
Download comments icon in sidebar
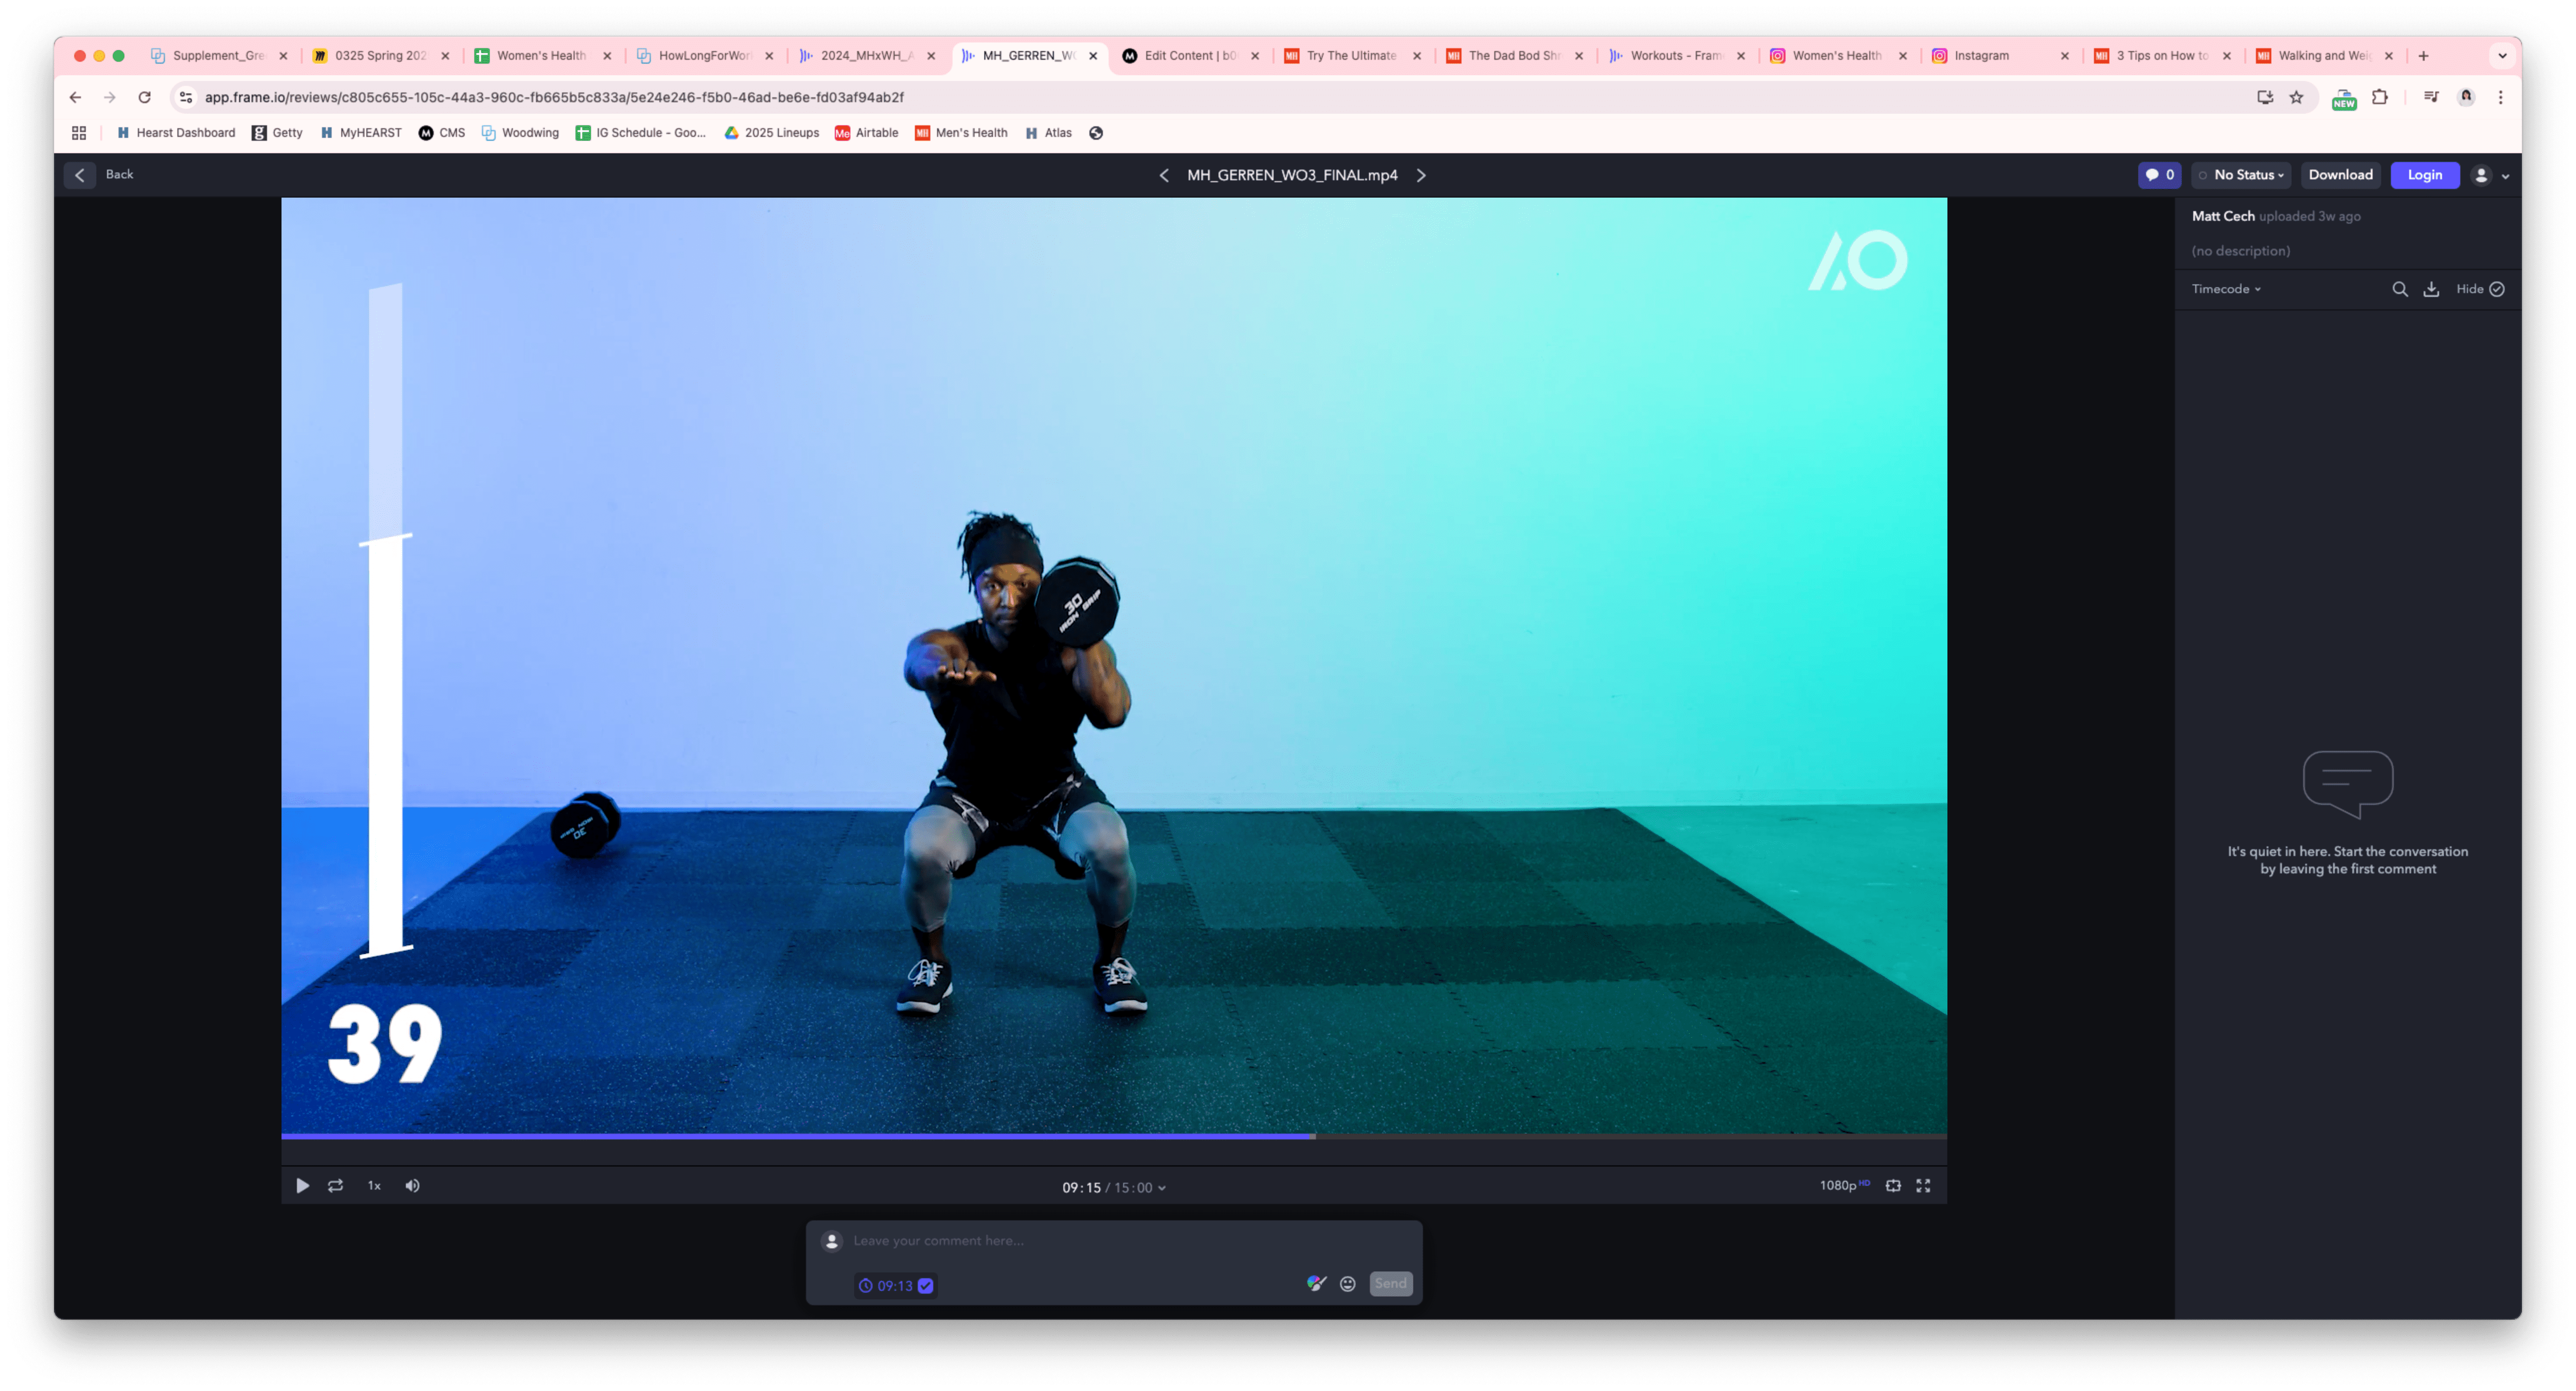point(2431,289)
